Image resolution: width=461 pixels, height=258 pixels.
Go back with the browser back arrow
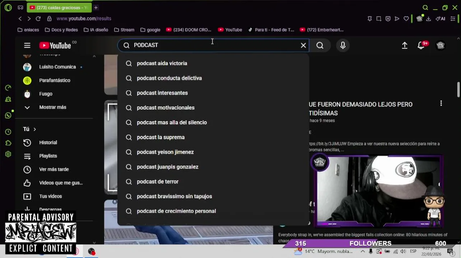(20, 19)
